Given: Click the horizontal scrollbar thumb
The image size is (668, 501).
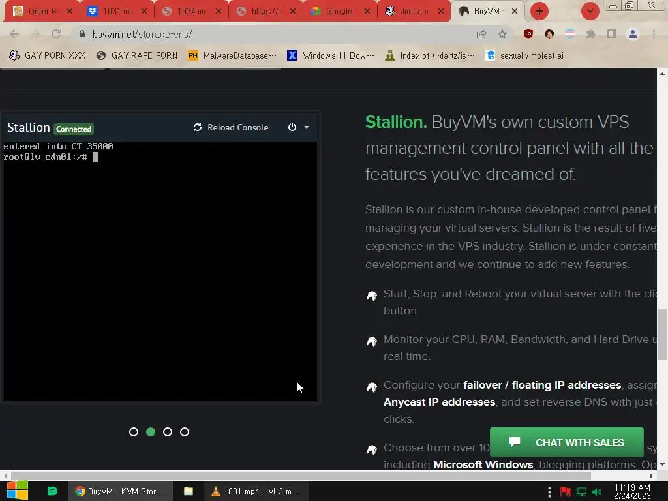Looking at the screenshot, I should [301, 476].
